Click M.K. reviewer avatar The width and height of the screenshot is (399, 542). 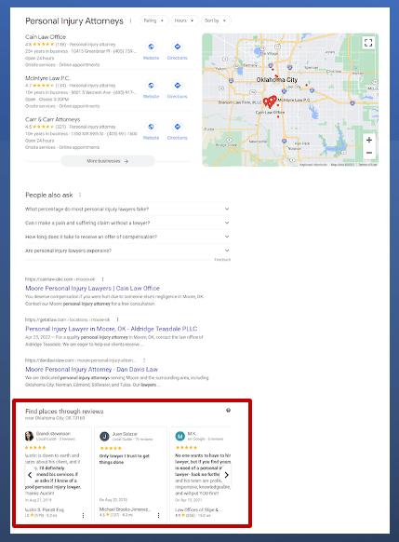pyautogui.click(x=180, y=436)
